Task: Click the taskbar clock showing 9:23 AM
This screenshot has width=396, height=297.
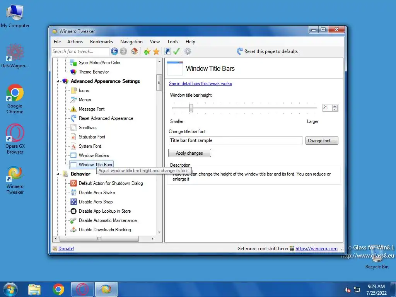Action: [376, 290]
